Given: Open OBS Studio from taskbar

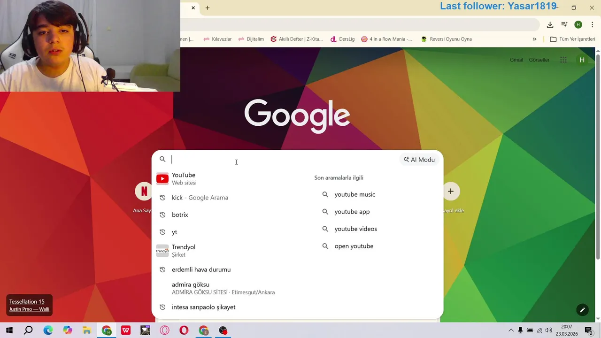Looking at the screenshot, I should tap(223, 330).
